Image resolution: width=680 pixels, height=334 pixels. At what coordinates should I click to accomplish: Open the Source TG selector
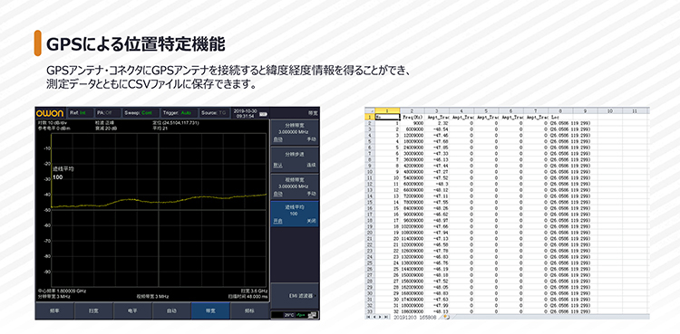click(x=214, y=112)
